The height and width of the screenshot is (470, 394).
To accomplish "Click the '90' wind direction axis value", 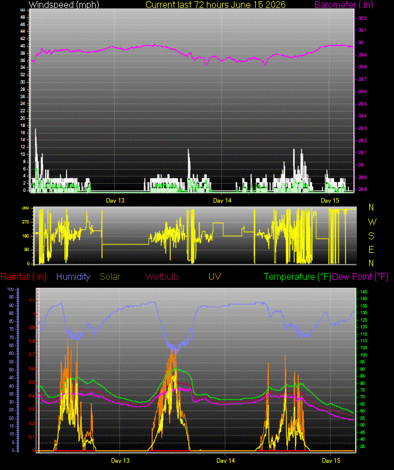I will 26,249.
